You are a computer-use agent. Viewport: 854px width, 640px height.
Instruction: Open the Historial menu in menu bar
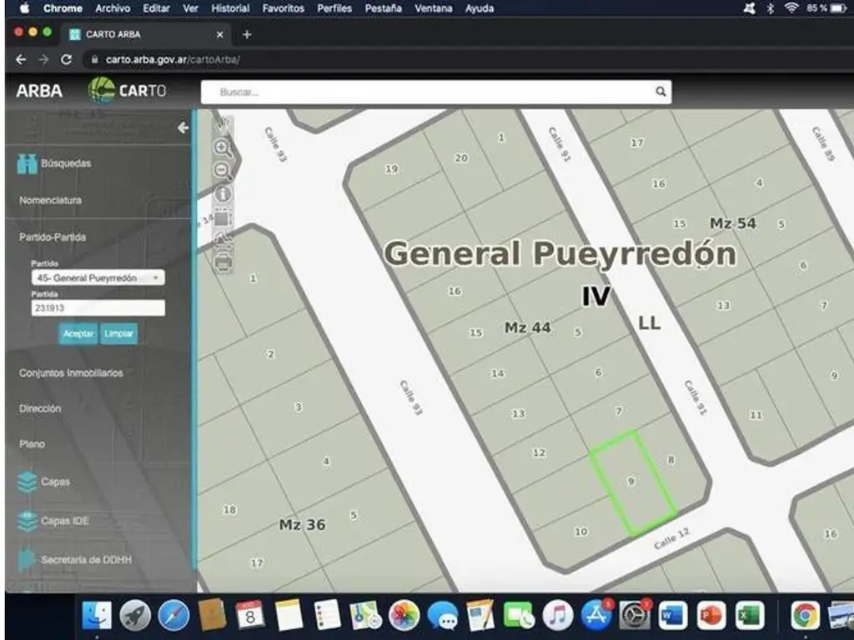(x=230, y=8)
